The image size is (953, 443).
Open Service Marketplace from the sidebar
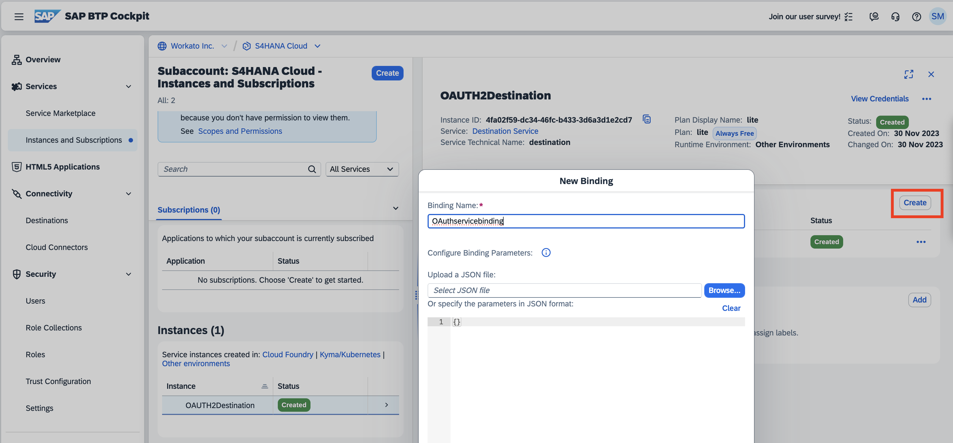(x=60, y=113)
